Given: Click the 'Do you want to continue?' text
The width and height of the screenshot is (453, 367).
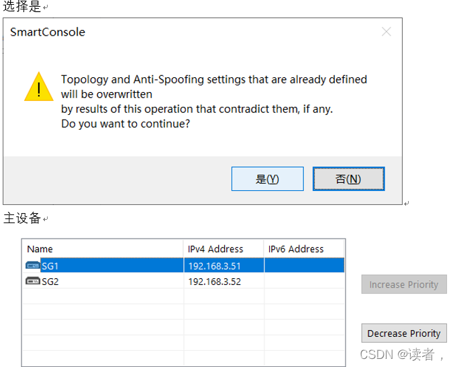Looking at the screenshot, I should coord(125,124).
